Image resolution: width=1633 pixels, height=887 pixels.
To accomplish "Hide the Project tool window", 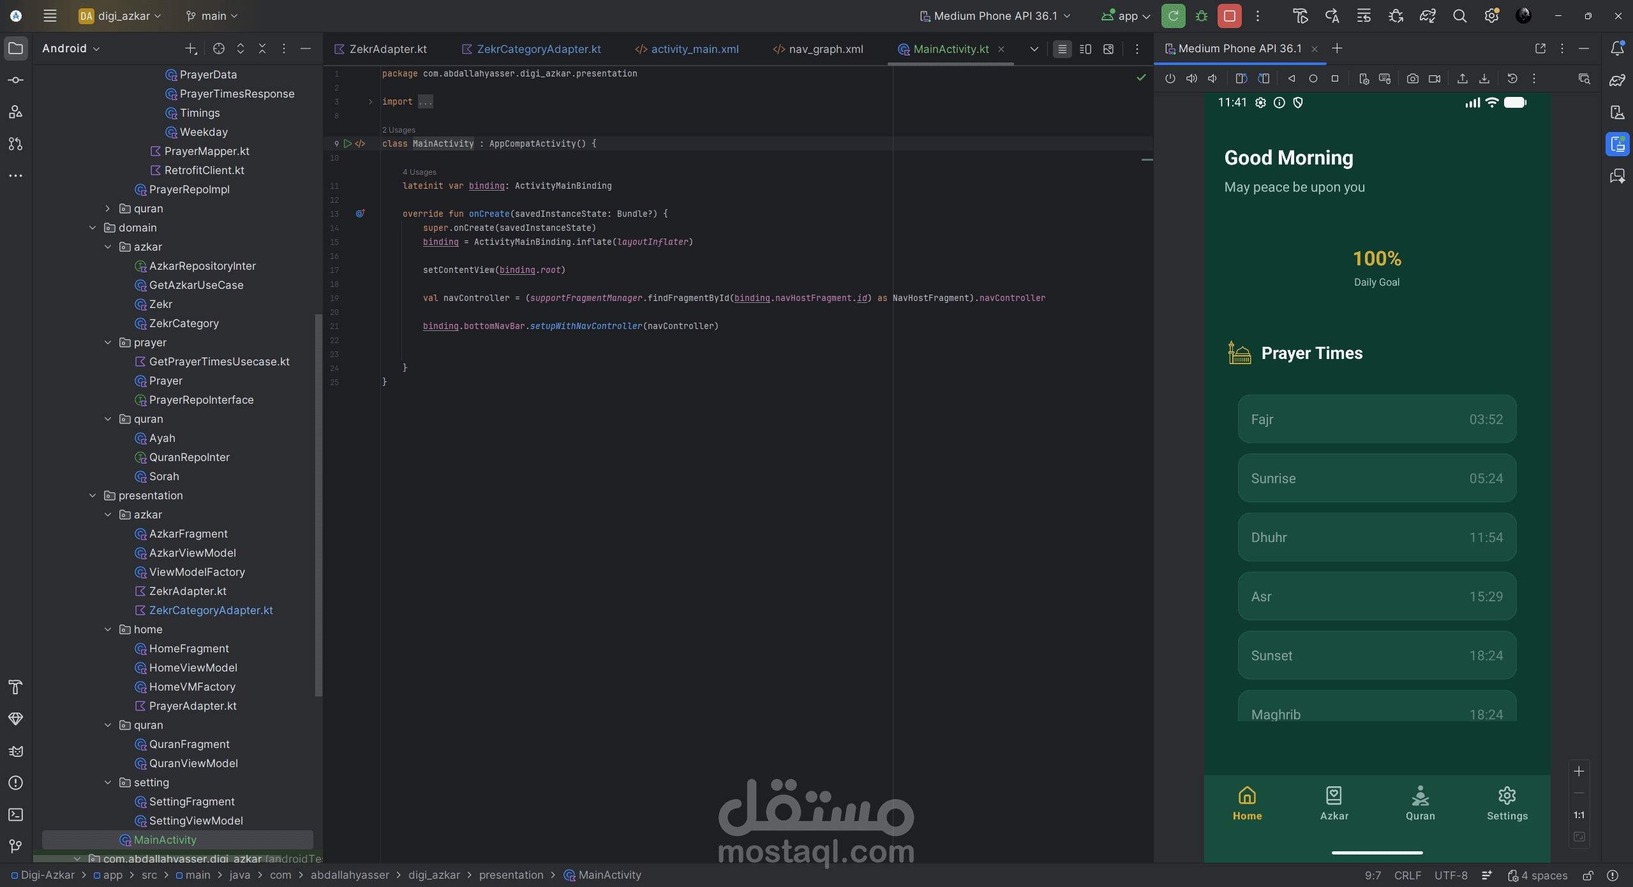I will (x=306, y=48).
